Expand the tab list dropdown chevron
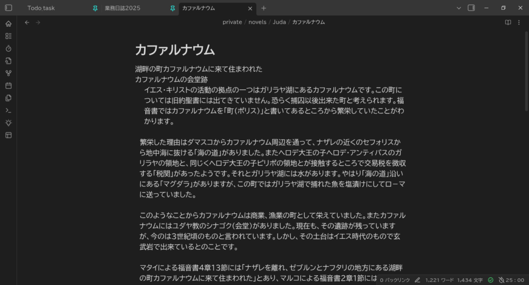Image resolution: width=529 pixels, height=285 pixels. (459, 8)
